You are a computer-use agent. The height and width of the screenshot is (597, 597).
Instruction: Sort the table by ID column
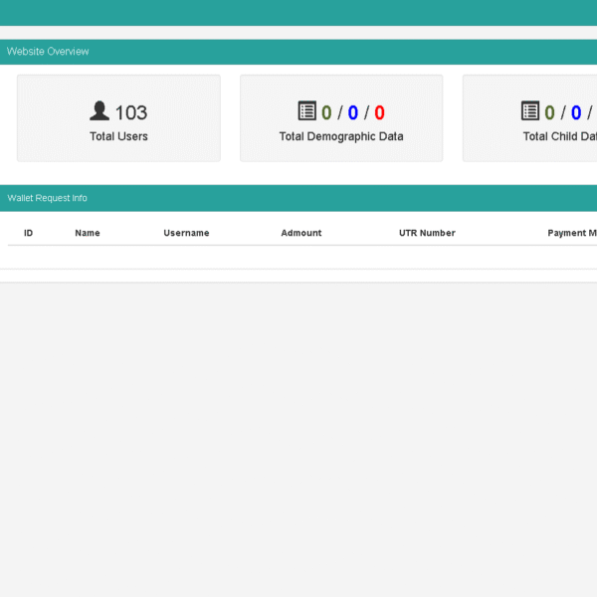29,233
